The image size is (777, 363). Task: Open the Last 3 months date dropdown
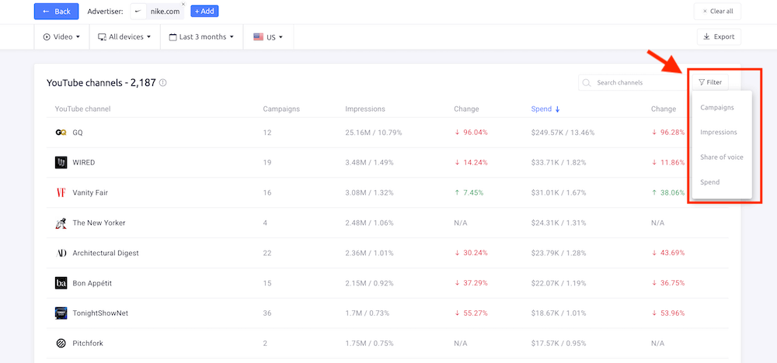[x=203, y=36]
